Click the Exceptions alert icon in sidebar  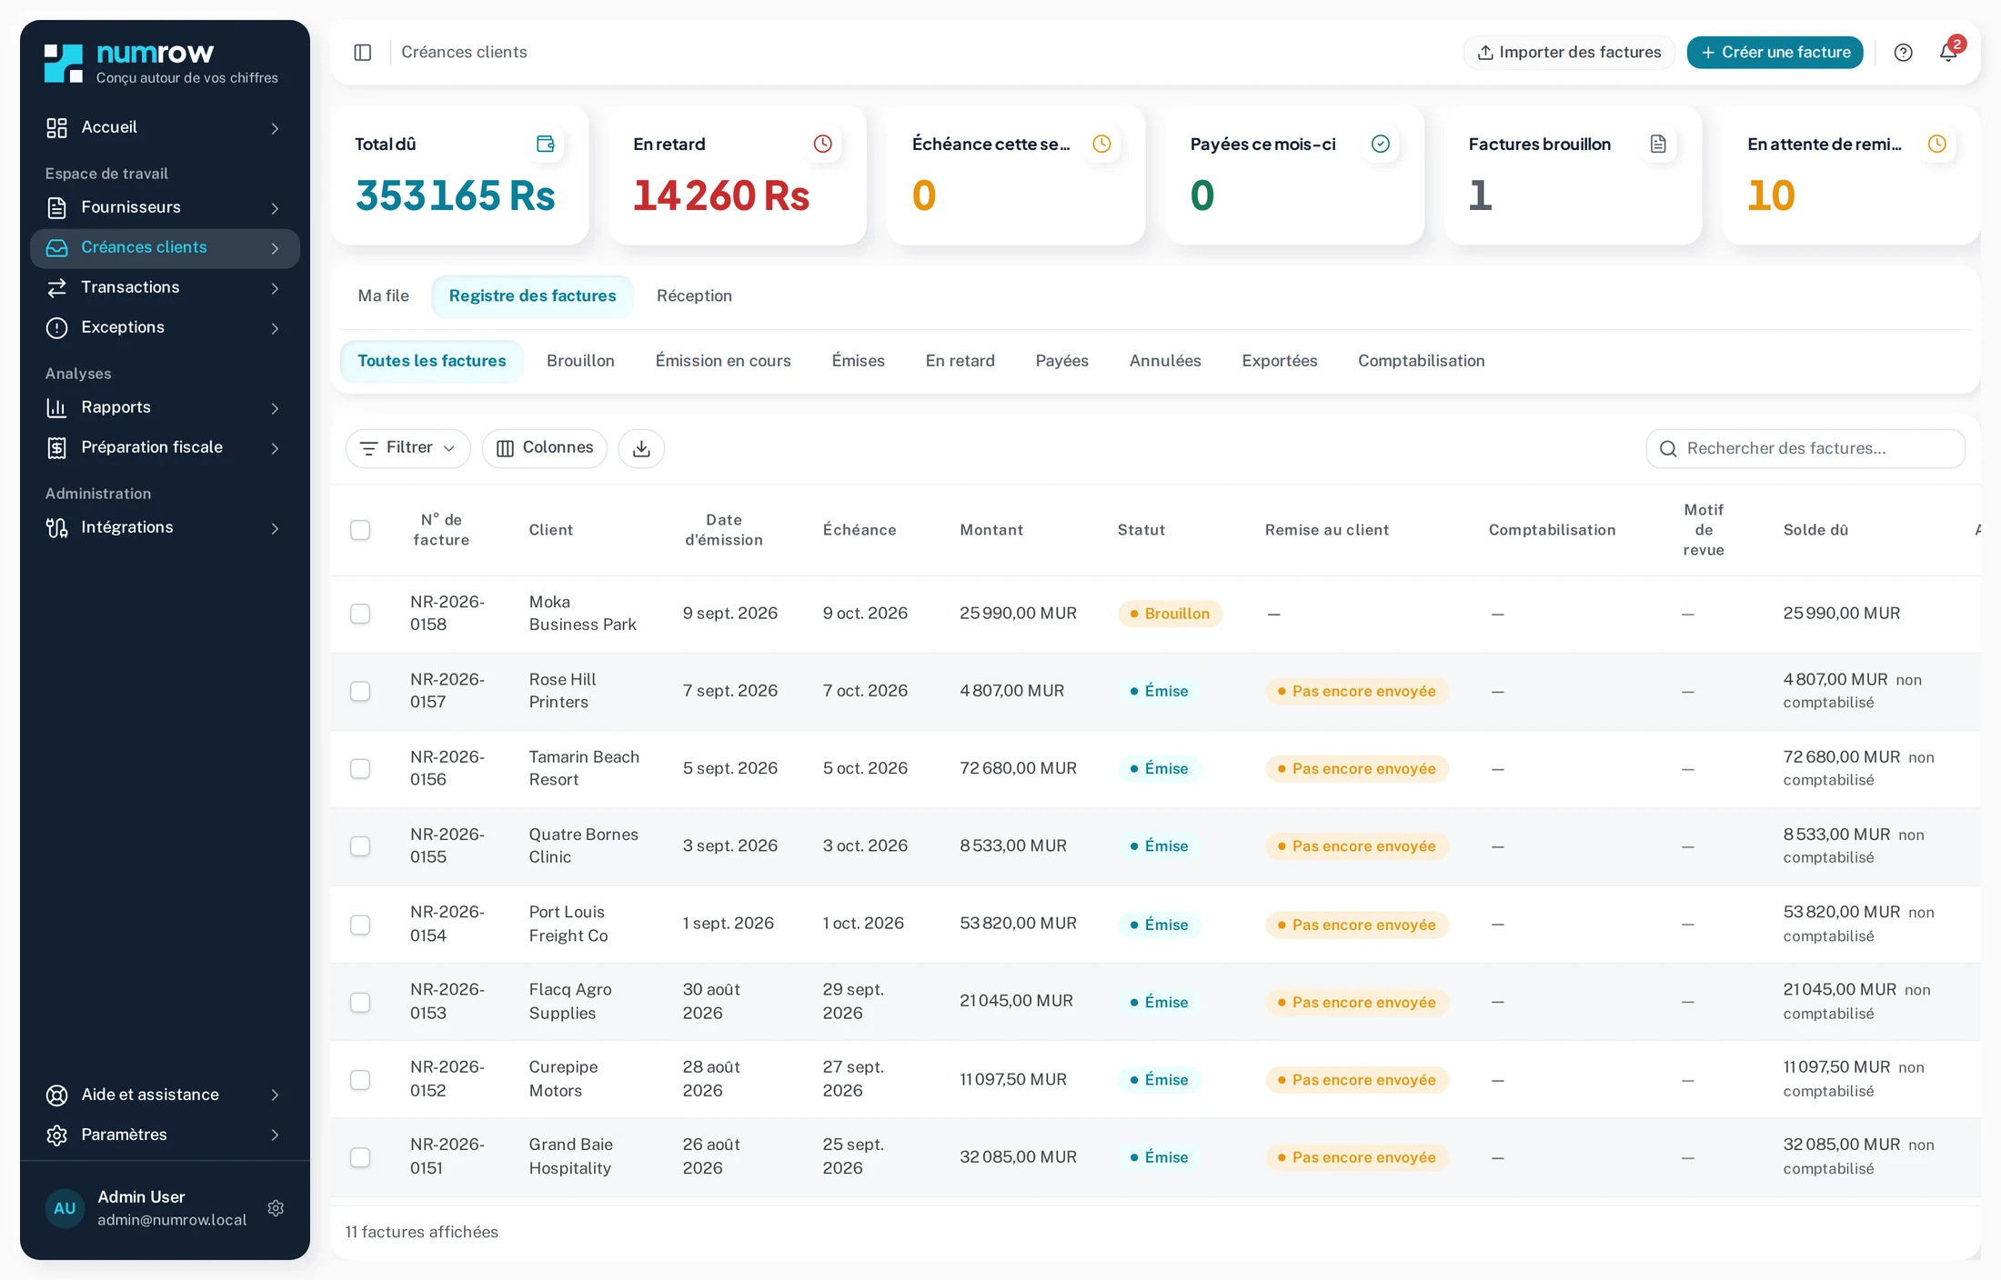(57, 328)
